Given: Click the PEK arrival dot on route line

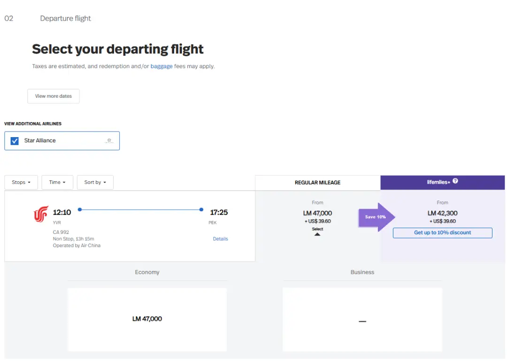Looking at the screenshot, I should (x=201, y=209).
